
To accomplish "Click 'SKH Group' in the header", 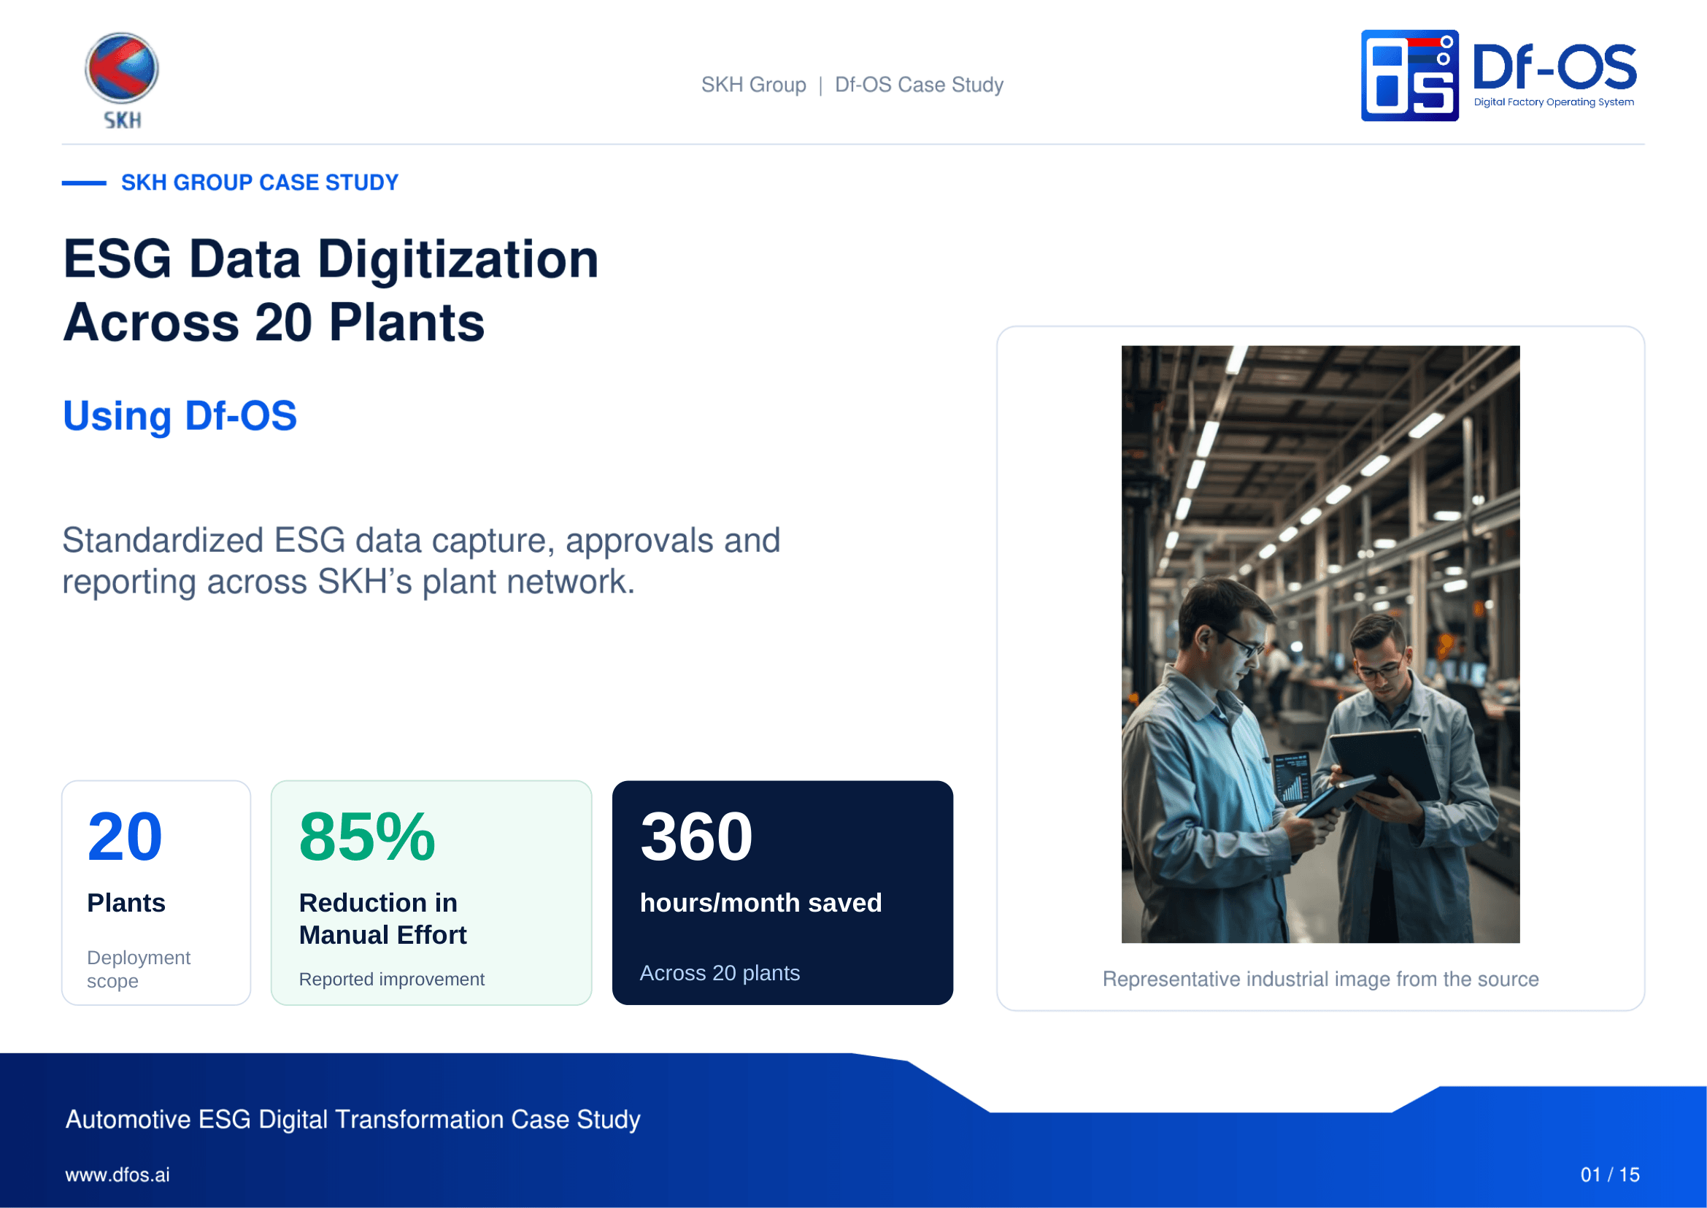I will [753, 85].
